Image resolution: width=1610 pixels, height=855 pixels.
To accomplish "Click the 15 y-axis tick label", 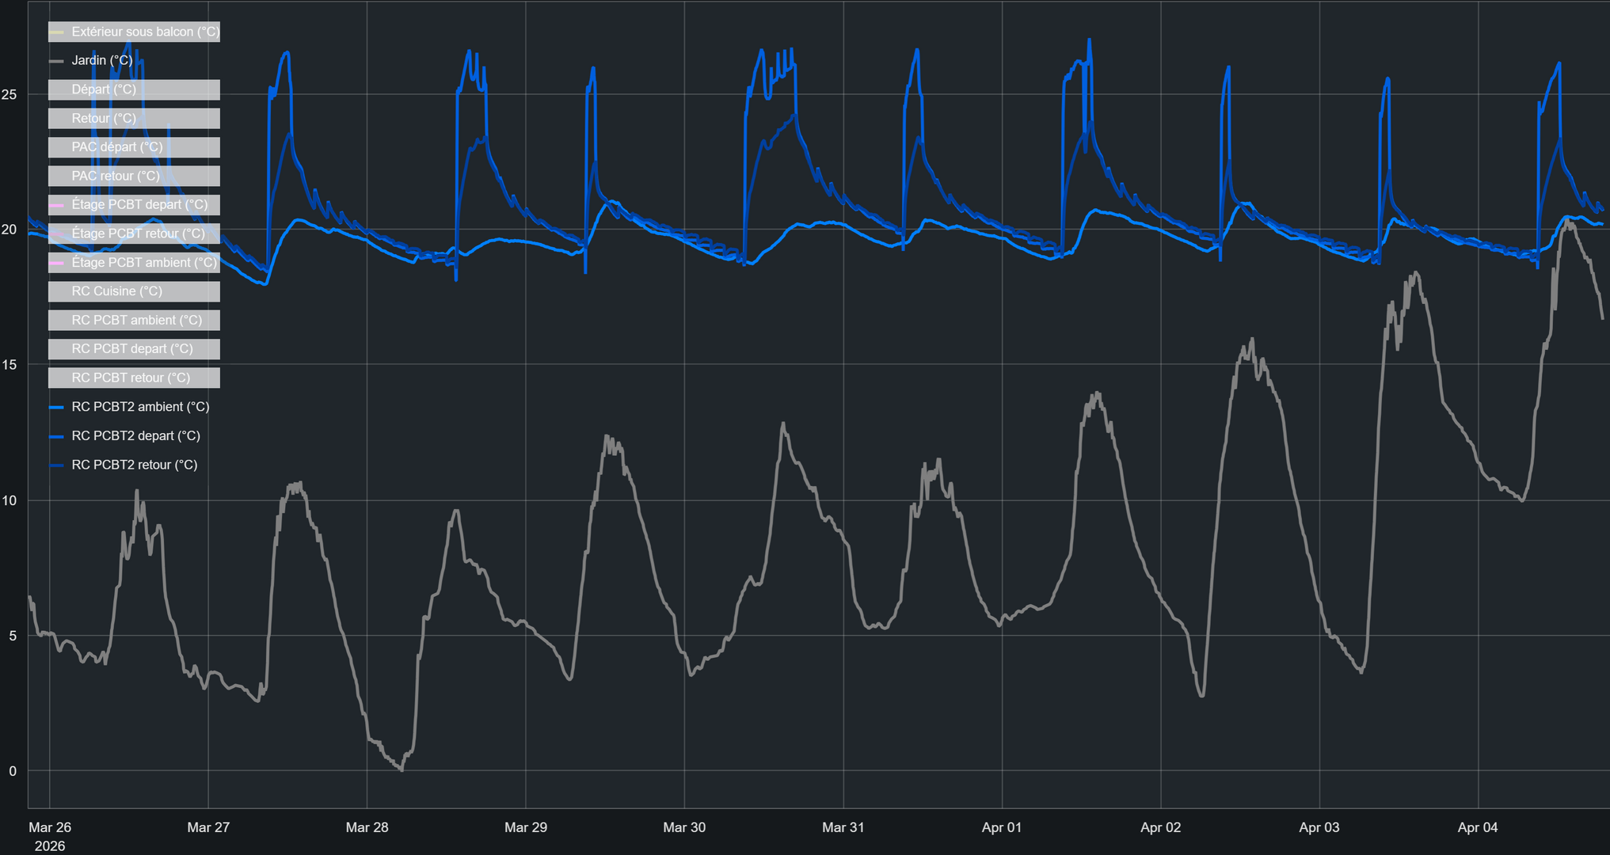I will (10, 365).
